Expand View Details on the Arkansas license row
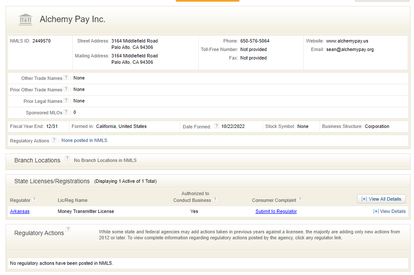The height and width of the screenshot is (275, 414). click(389, 211)
